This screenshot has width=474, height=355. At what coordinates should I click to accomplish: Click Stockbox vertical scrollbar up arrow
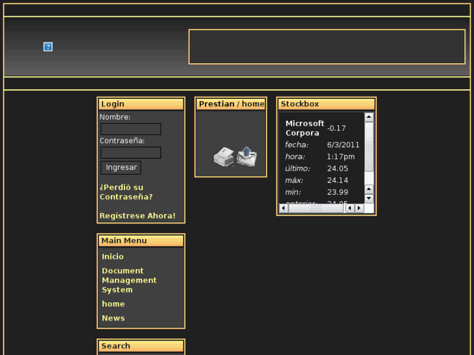369,117
